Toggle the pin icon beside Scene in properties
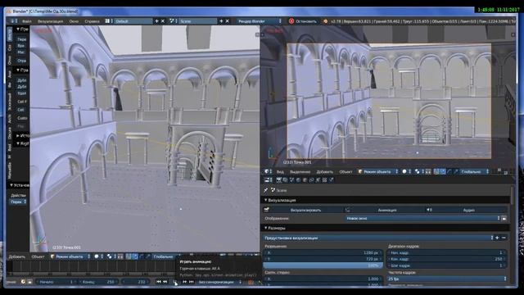The width and height of the screenshot is (524, 295). [x=265, y=190]
